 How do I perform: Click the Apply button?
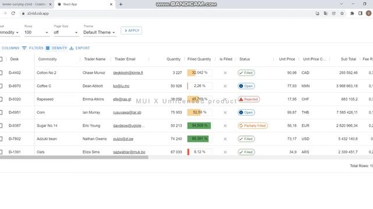(131, 31)
